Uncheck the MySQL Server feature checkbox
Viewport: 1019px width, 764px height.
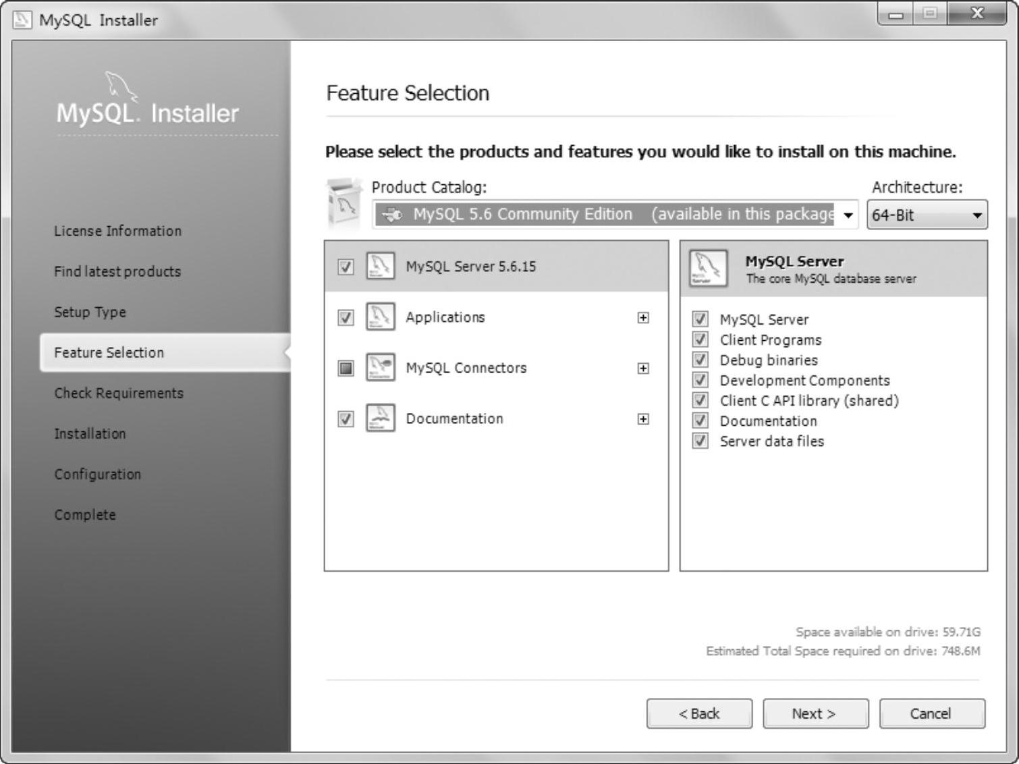tap(700, 319)
